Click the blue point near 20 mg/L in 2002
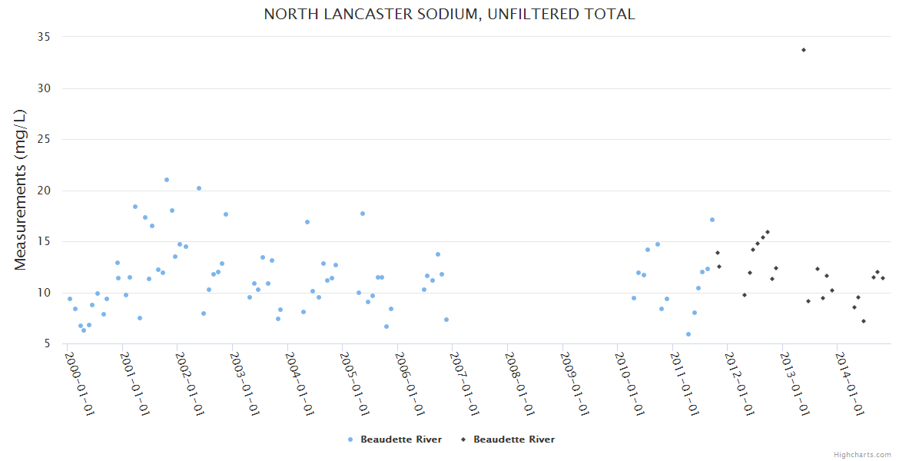 coord(199,188)
